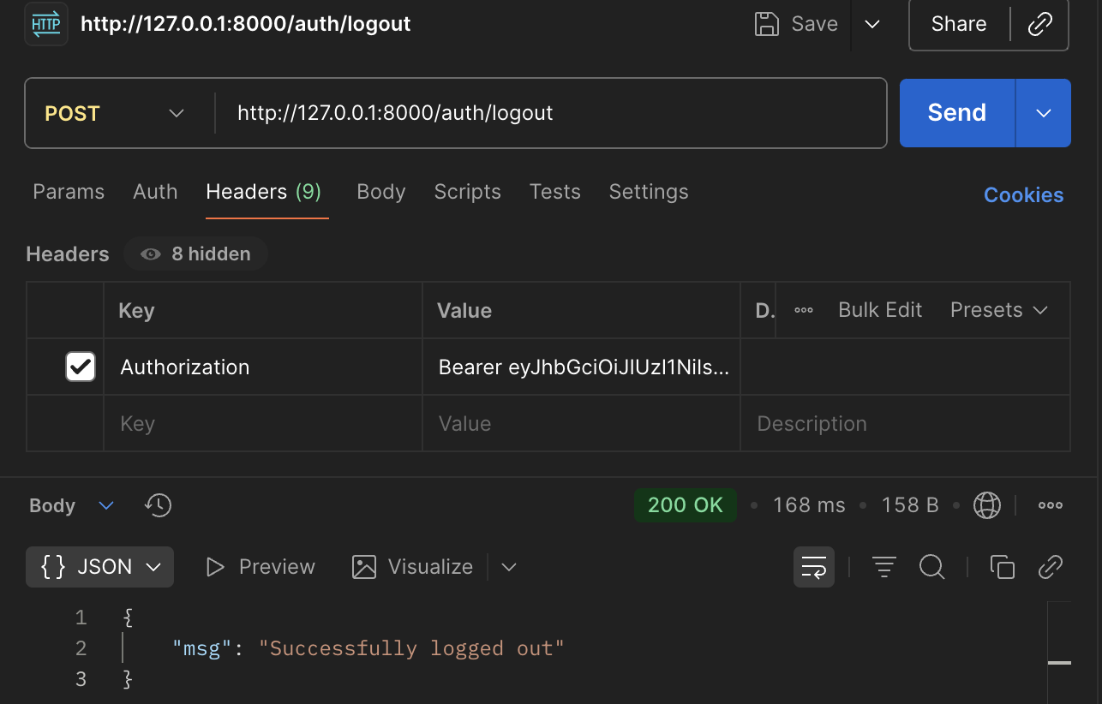Screen dimensions: 1102x704
Task: Click the Cookies link
Action: point(1023,195)
